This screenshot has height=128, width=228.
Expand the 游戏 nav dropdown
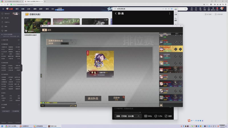coord(41,9)
